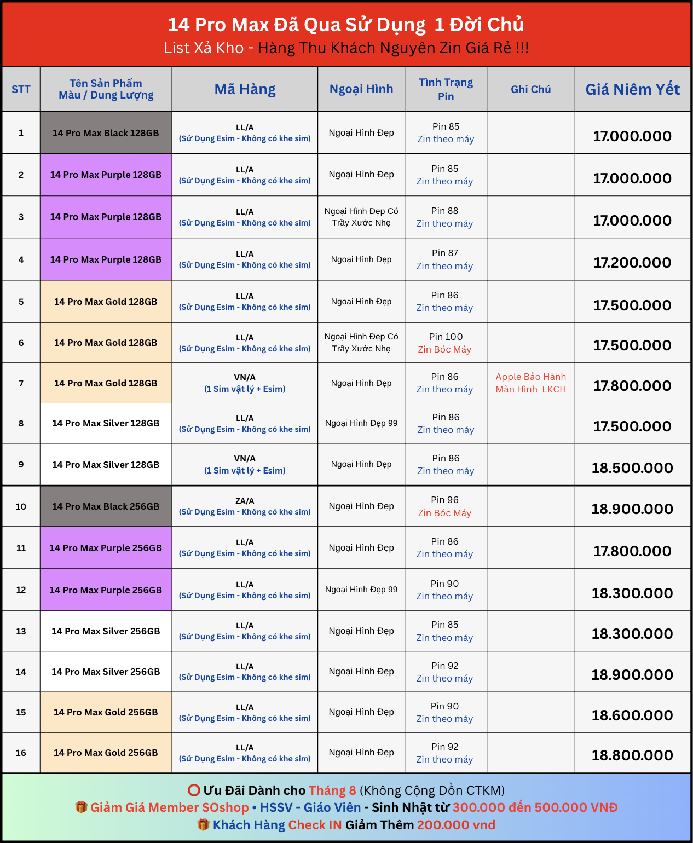This screenshot has width=693, height=843.
Task: Click price 17.800.000 in row 11
Action: click(633, 551)
